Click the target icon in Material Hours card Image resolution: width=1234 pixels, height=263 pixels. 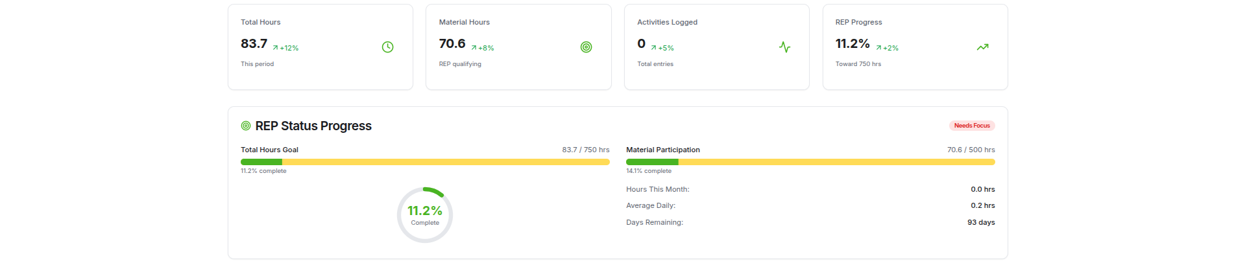click(586, 47)
